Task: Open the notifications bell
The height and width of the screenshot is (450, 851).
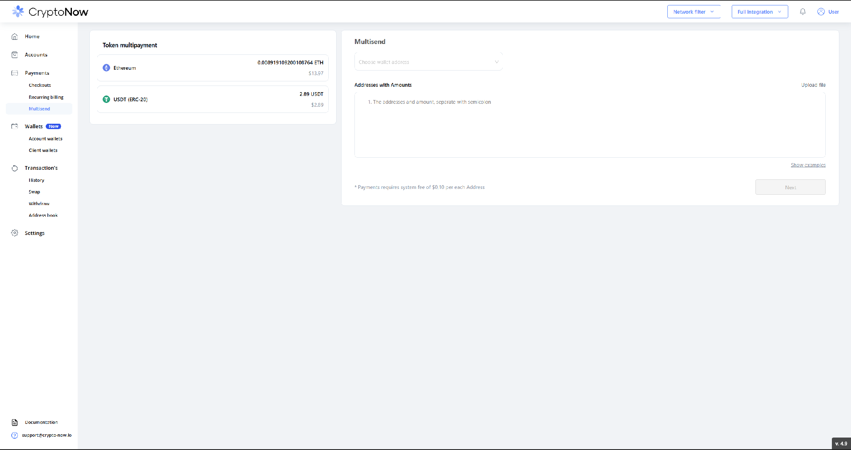Action: coord(803,12)
